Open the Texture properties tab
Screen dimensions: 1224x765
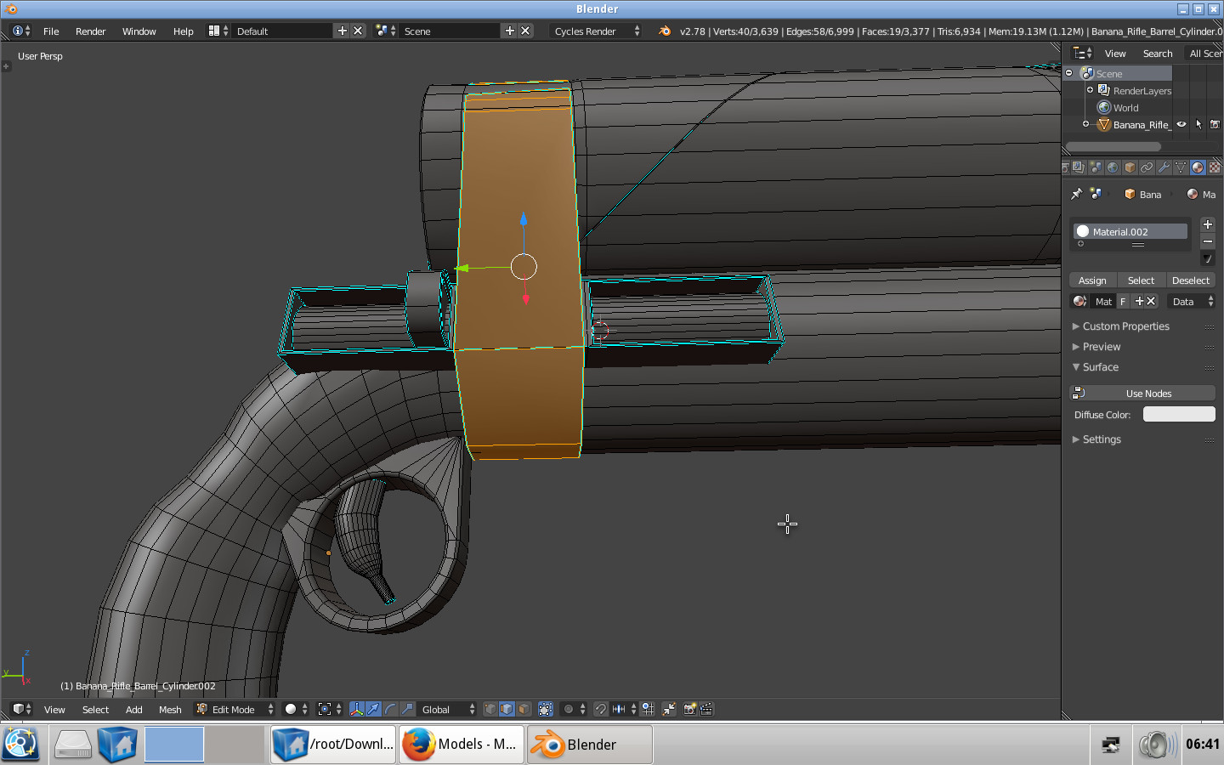coord(1215,167)
